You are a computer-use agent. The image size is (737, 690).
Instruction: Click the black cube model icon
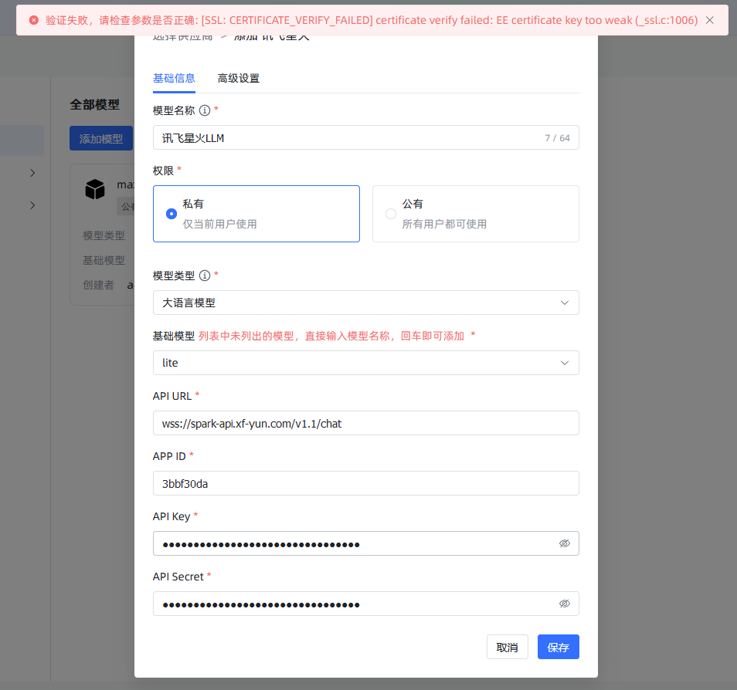pyautogui.click(x=95, y=189)
